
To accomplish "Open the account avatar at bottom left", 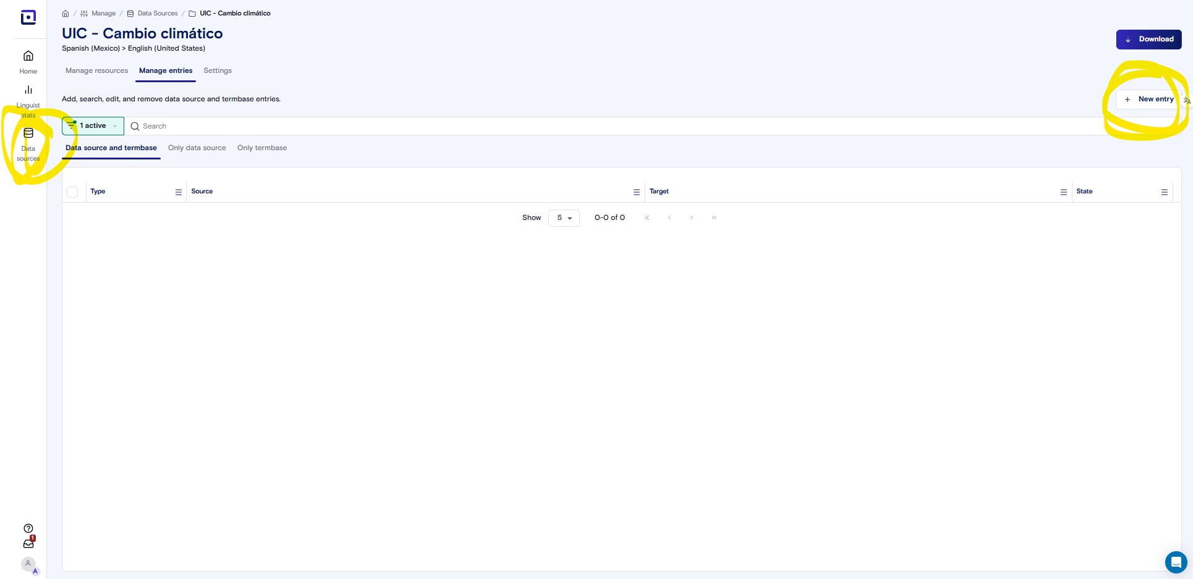I will click(28, 564).
